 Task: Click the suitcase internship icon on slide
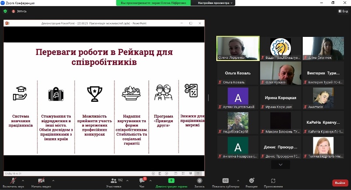click(x=56, y=94)
